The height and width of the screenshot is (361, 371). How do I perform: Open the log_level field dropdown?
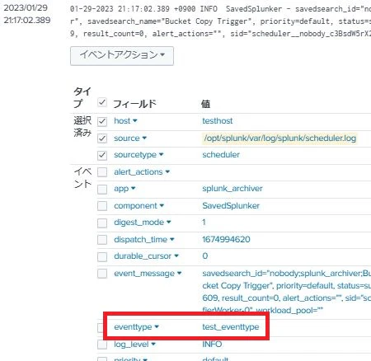click(x=134, y=345)
